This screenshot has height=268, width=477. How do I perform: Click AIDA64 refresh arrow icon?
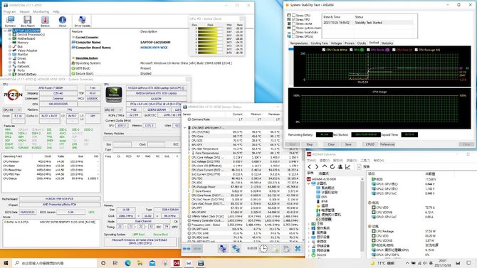pyautogui.click(x=332, y=166)
